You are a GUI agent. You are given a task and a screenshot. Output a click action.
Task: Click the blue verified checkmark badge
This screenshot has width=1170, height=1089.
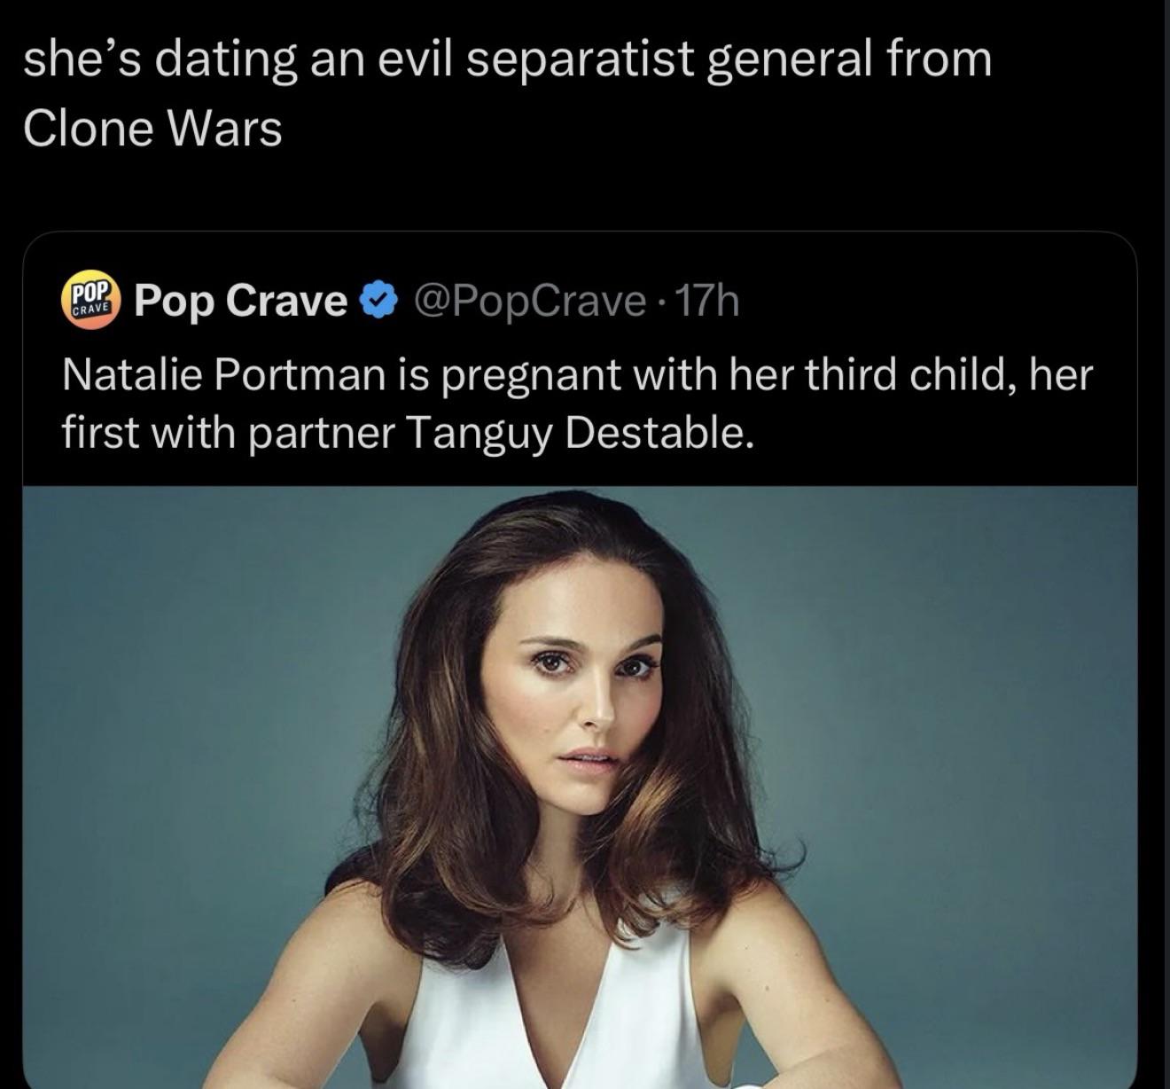coord(377,302)
